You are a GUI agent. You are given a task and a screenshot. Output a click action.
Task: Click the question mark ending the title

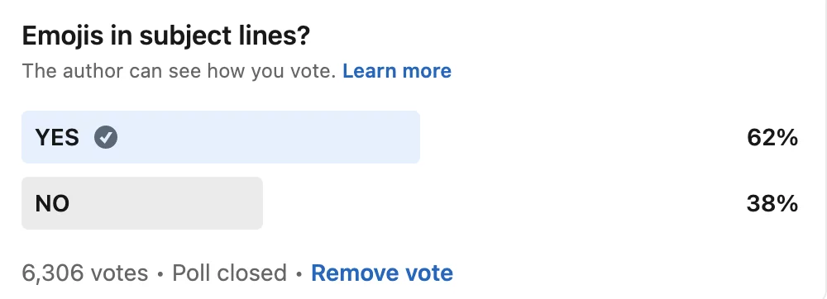303,36
